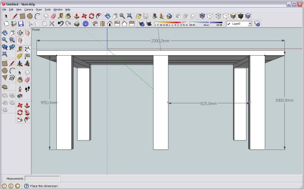Image resolution: width=304 pixels, height=190 pixels.
Task: Open the Tools menu
Action: [x=48, y=10]
